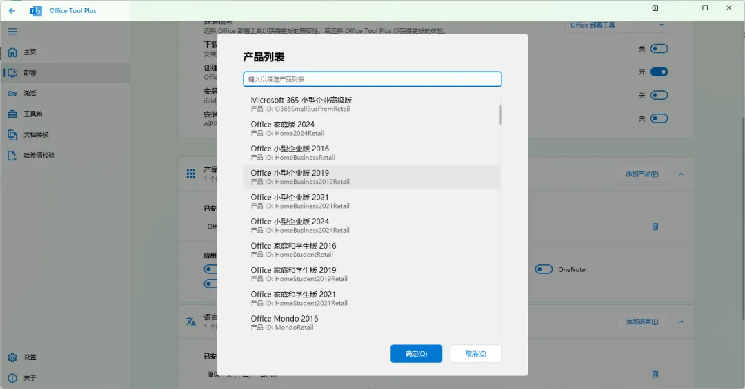The width and height of the screenshot is (745, 389).
Task: Select Microsoft 365 小型企业高级版
Action: coord(372,104)
